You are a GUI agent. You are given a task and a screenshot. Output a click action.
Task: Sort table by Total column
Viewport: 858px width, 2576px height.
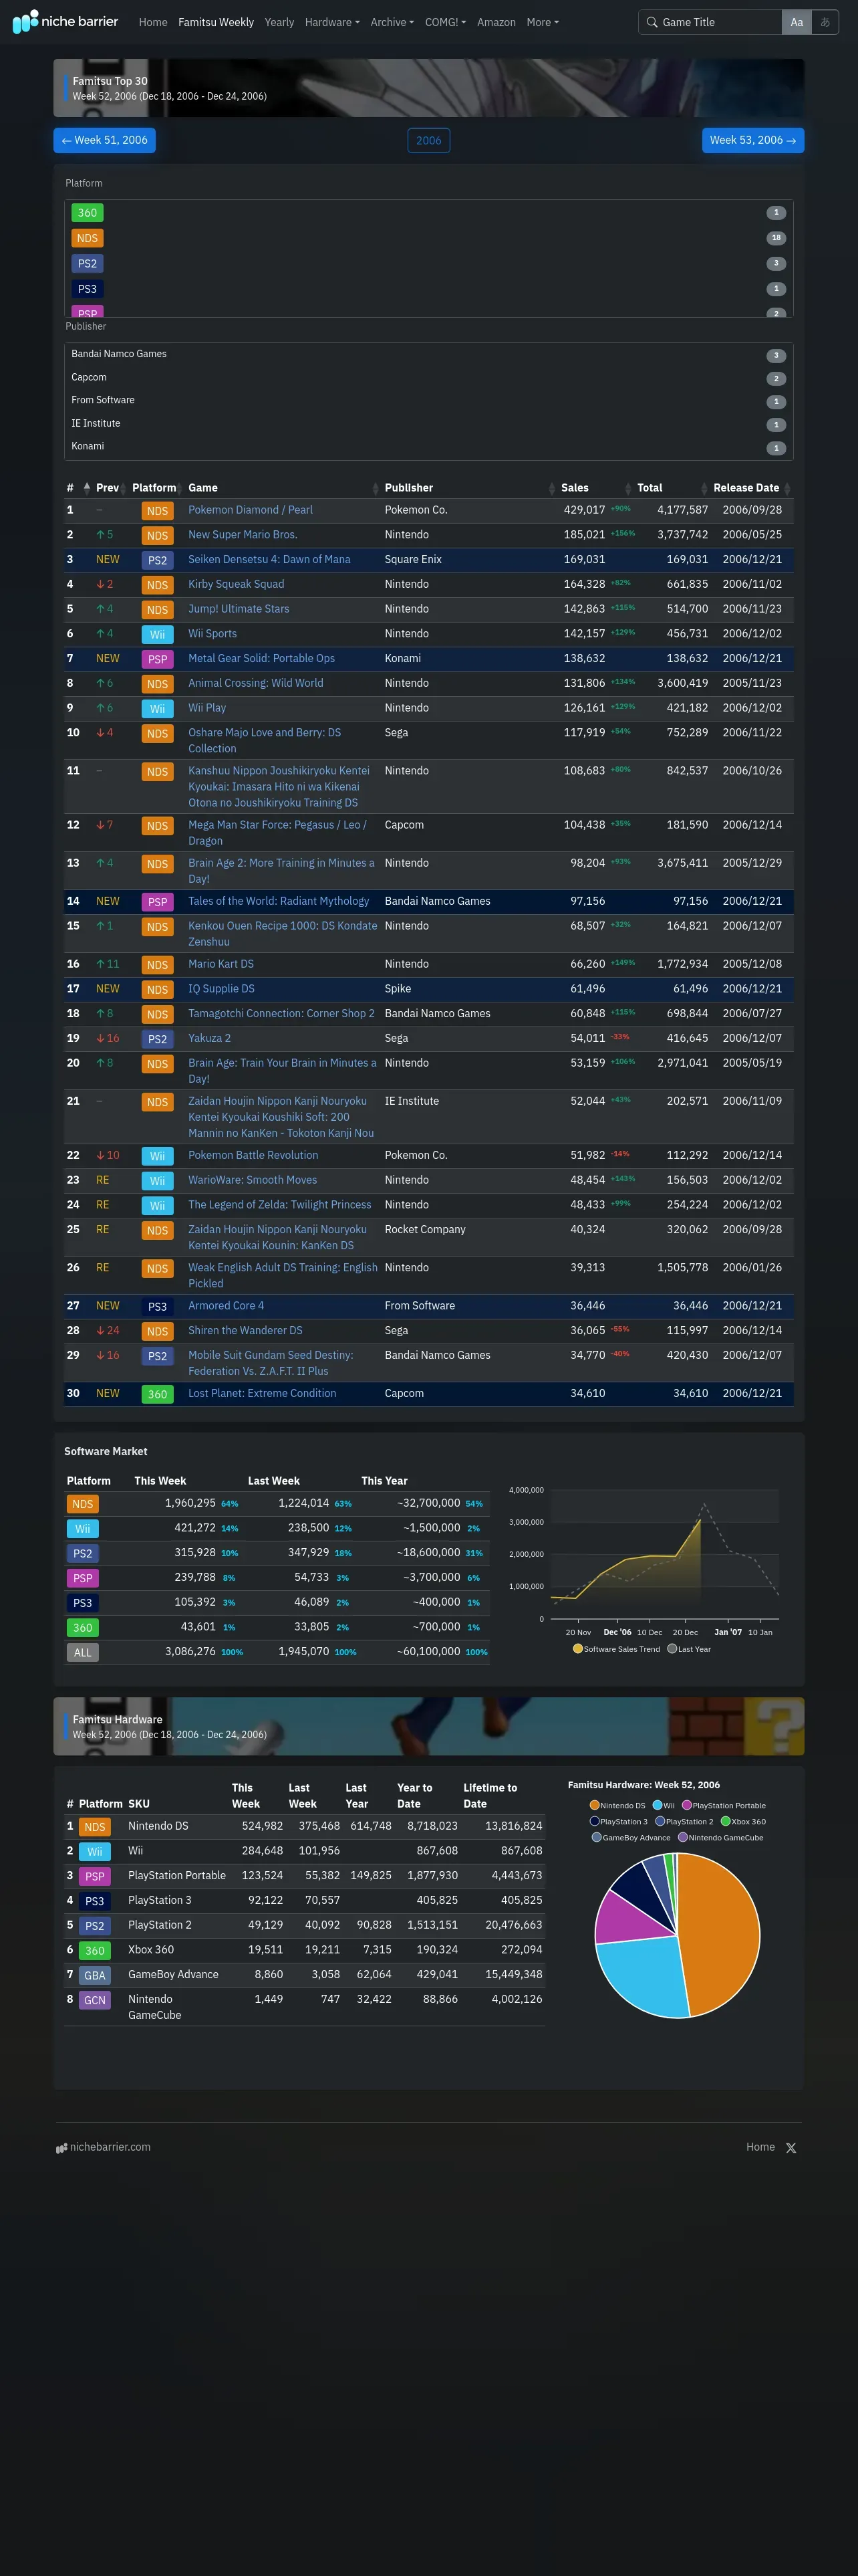point(672,488)
